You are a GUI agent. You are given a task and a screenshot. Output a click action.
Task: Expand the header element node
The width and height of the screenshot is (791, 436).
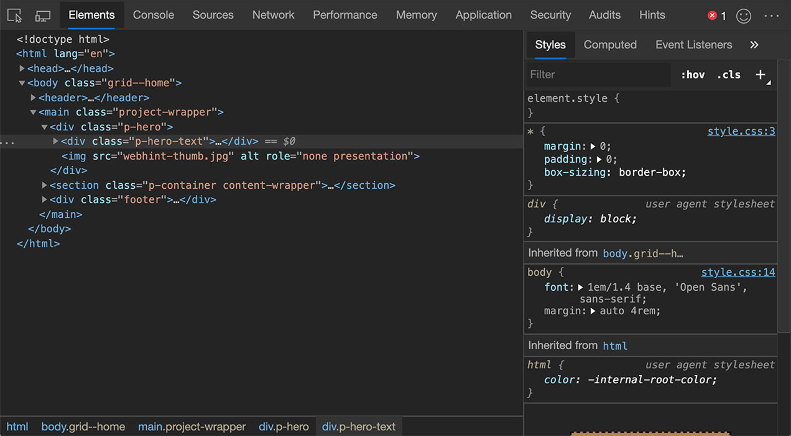point(34,98)
